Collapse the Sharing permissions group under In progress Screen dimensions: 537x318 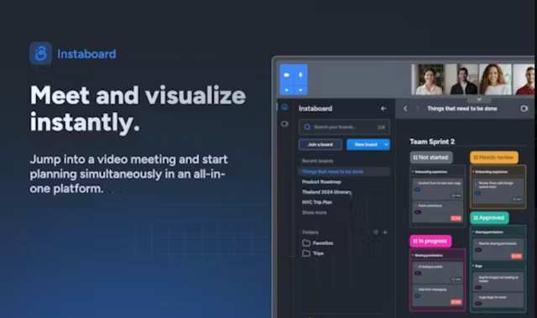point(413,255)
